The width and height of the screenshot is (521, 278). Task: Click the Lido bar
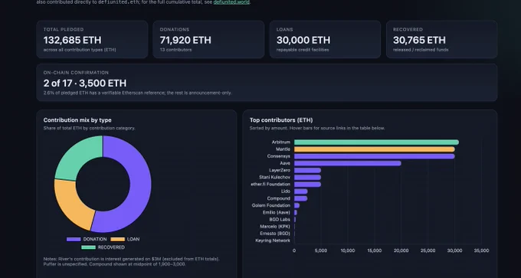[x=300, y=191]
